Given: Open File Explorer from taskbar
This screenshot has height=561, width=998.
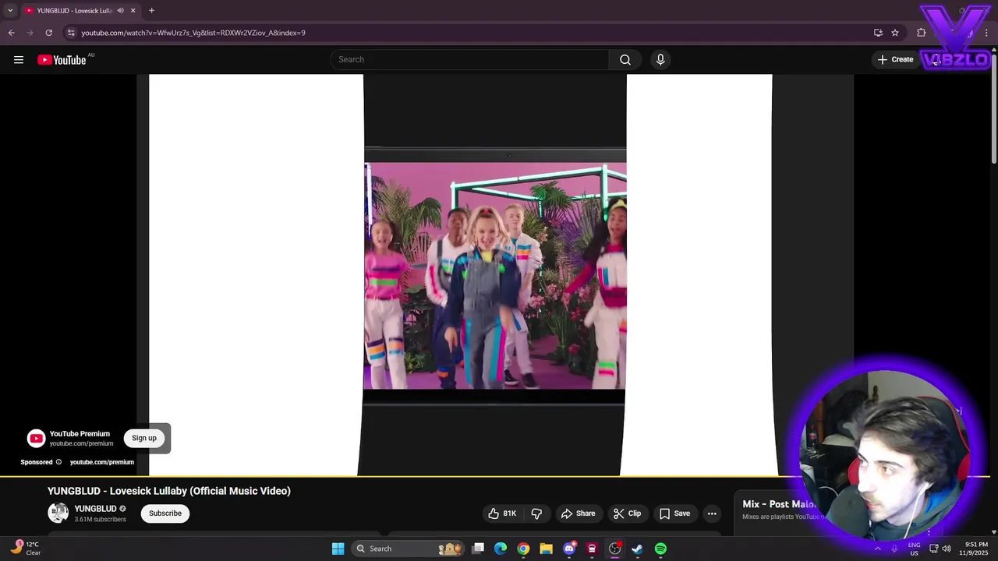Looking at the screenshot, I should click(x=547, y=549).
